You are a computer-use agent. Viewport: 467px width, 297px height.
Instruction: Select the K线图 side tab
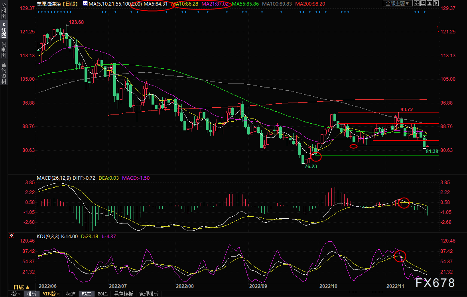click(x=4, y=30)
